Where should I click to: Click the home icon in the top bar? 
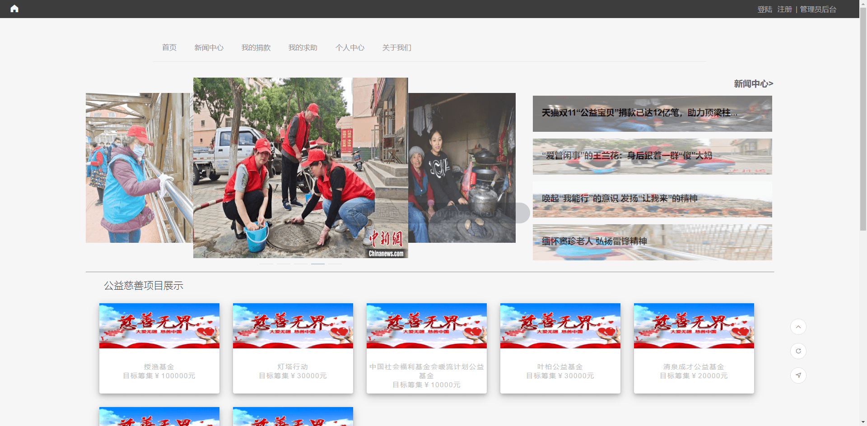tap(14, 9)
